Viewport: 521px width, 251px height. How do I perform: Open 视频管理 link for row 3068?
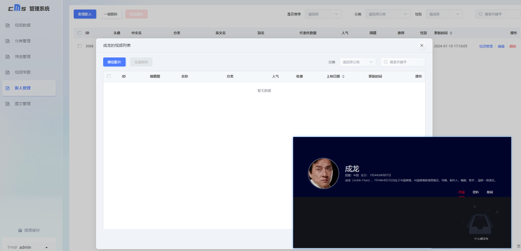coord(486,46)
